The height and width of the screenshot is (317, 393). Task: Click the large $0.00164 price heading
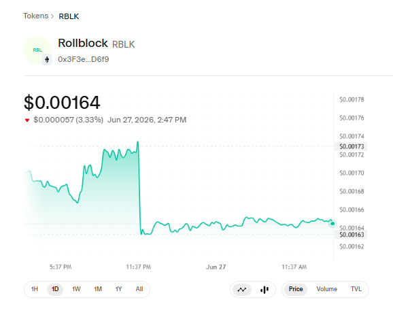(x=62, y=103)
